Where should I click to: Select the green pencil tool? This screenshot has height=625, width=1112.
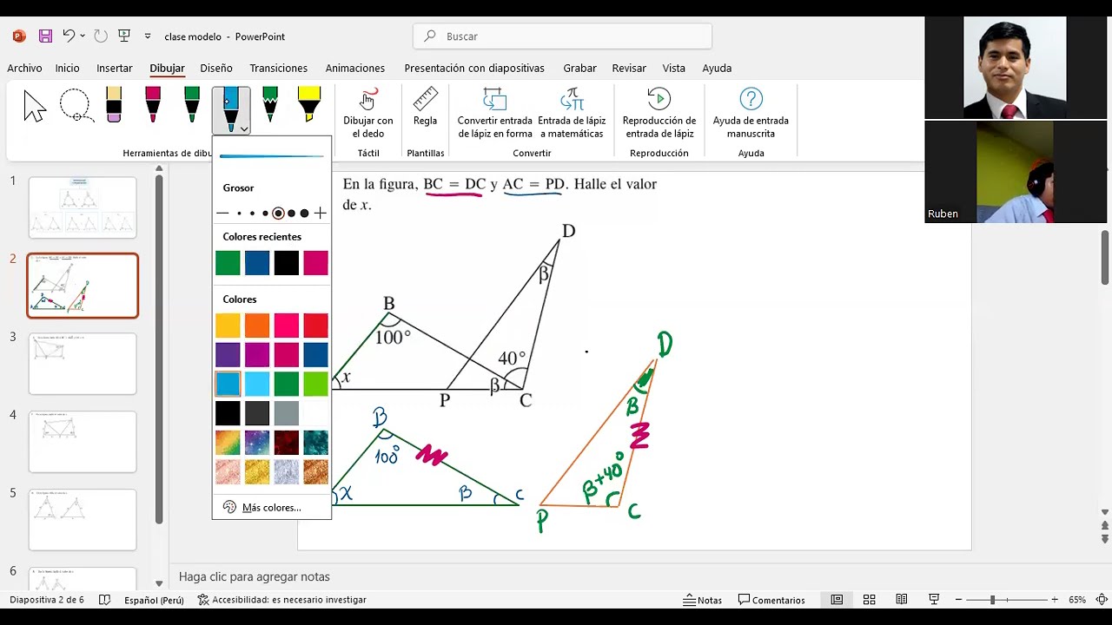(270, 104)
